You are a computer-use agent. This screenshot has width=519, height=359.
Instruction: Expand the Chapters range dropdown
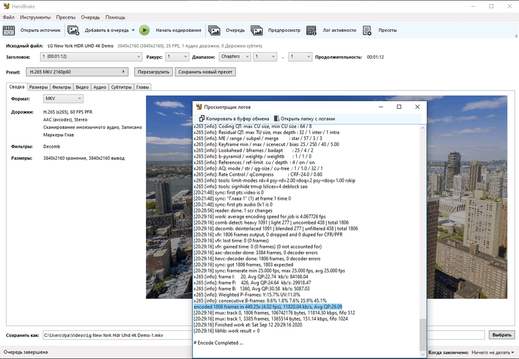click(x=234, y=57)
